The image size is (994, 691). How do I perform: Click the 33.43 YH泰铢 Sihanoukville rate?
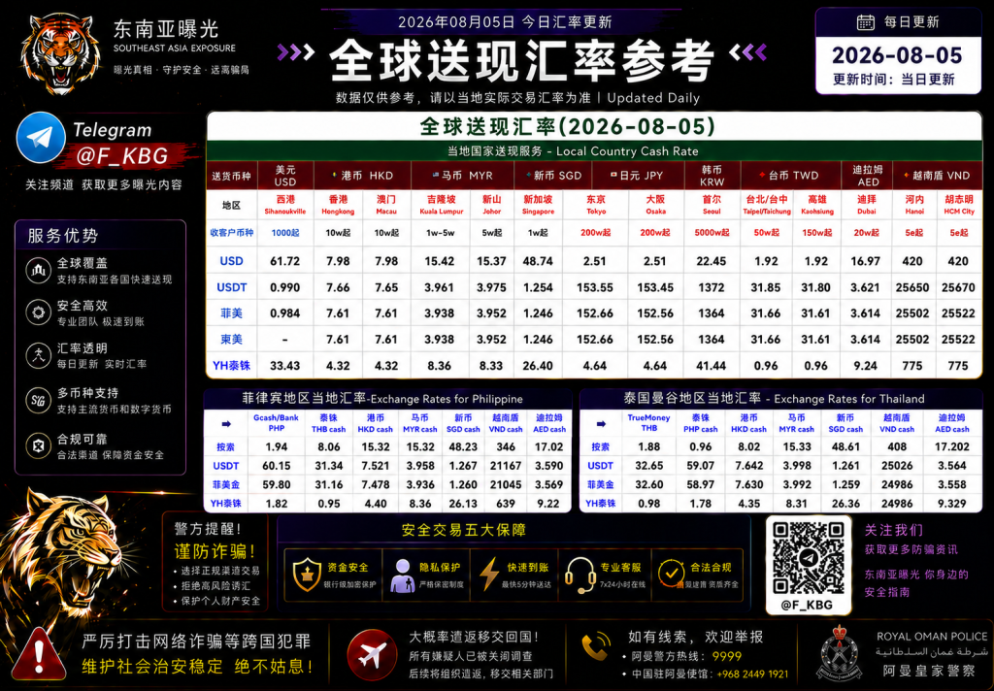285,366
